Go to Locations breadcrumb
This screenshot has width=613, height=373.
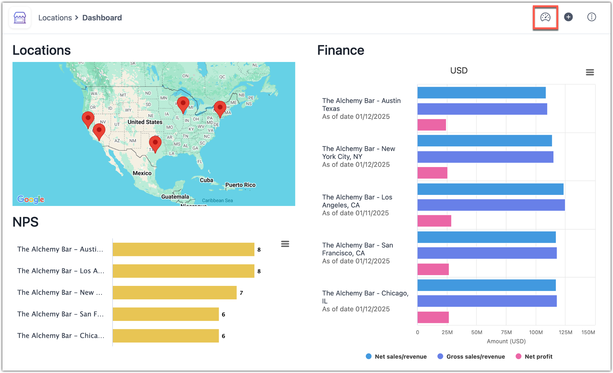(x=55, y=18)
